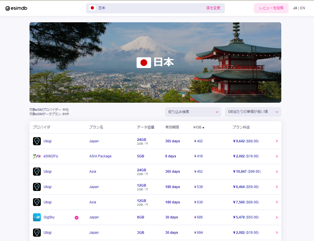Sort by データ容量 column header
The image size is (314, 241).
[146, 127]
